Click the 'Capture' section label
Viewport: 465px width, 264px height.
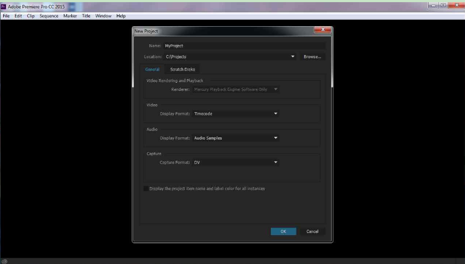154,153
